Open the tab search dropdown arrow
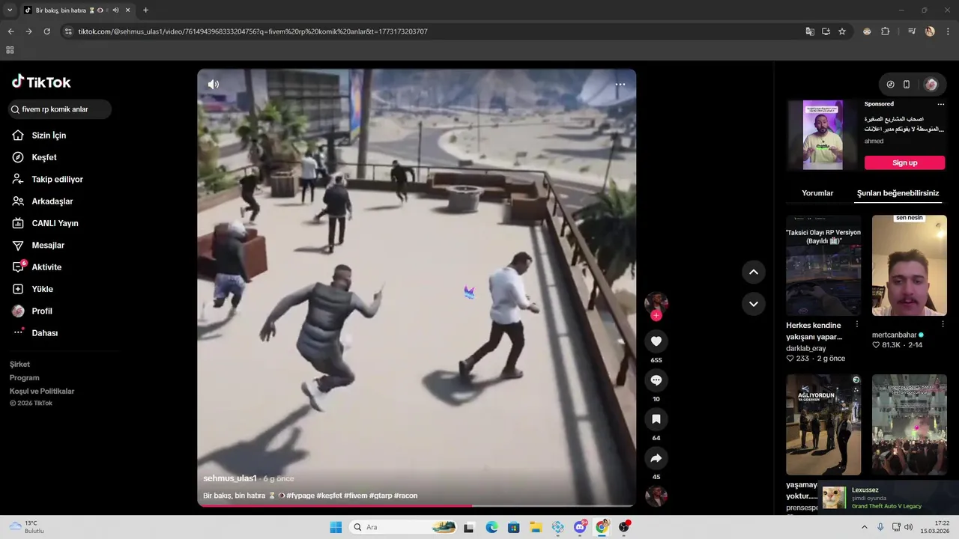Screen dimensions: 959x539 click(10, 10)
